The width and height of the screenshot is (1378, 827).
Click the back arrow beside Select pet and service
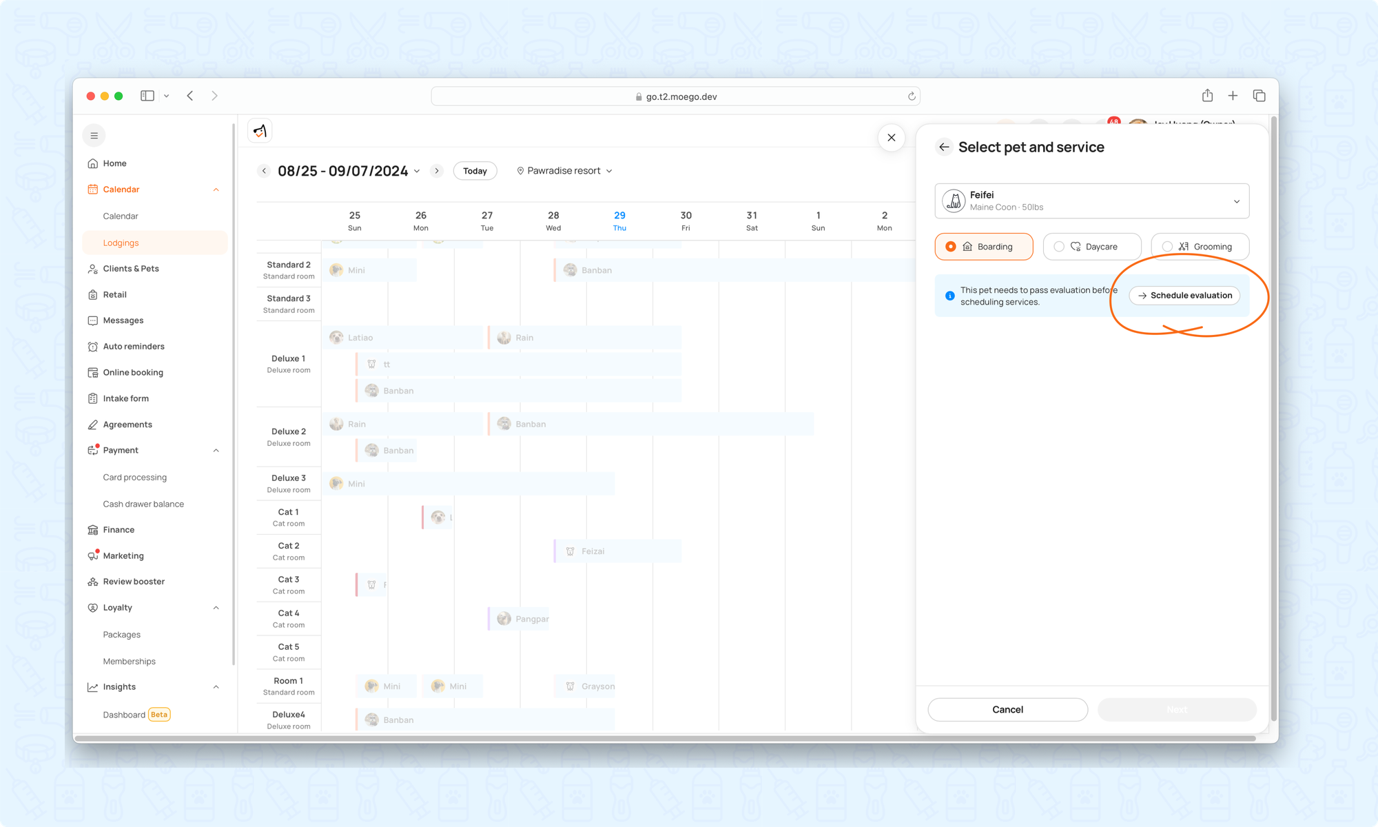pos(944,147)
